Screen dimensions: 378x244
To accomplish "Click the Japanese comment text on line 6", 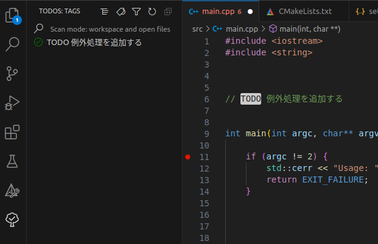I will pos(304,99).
